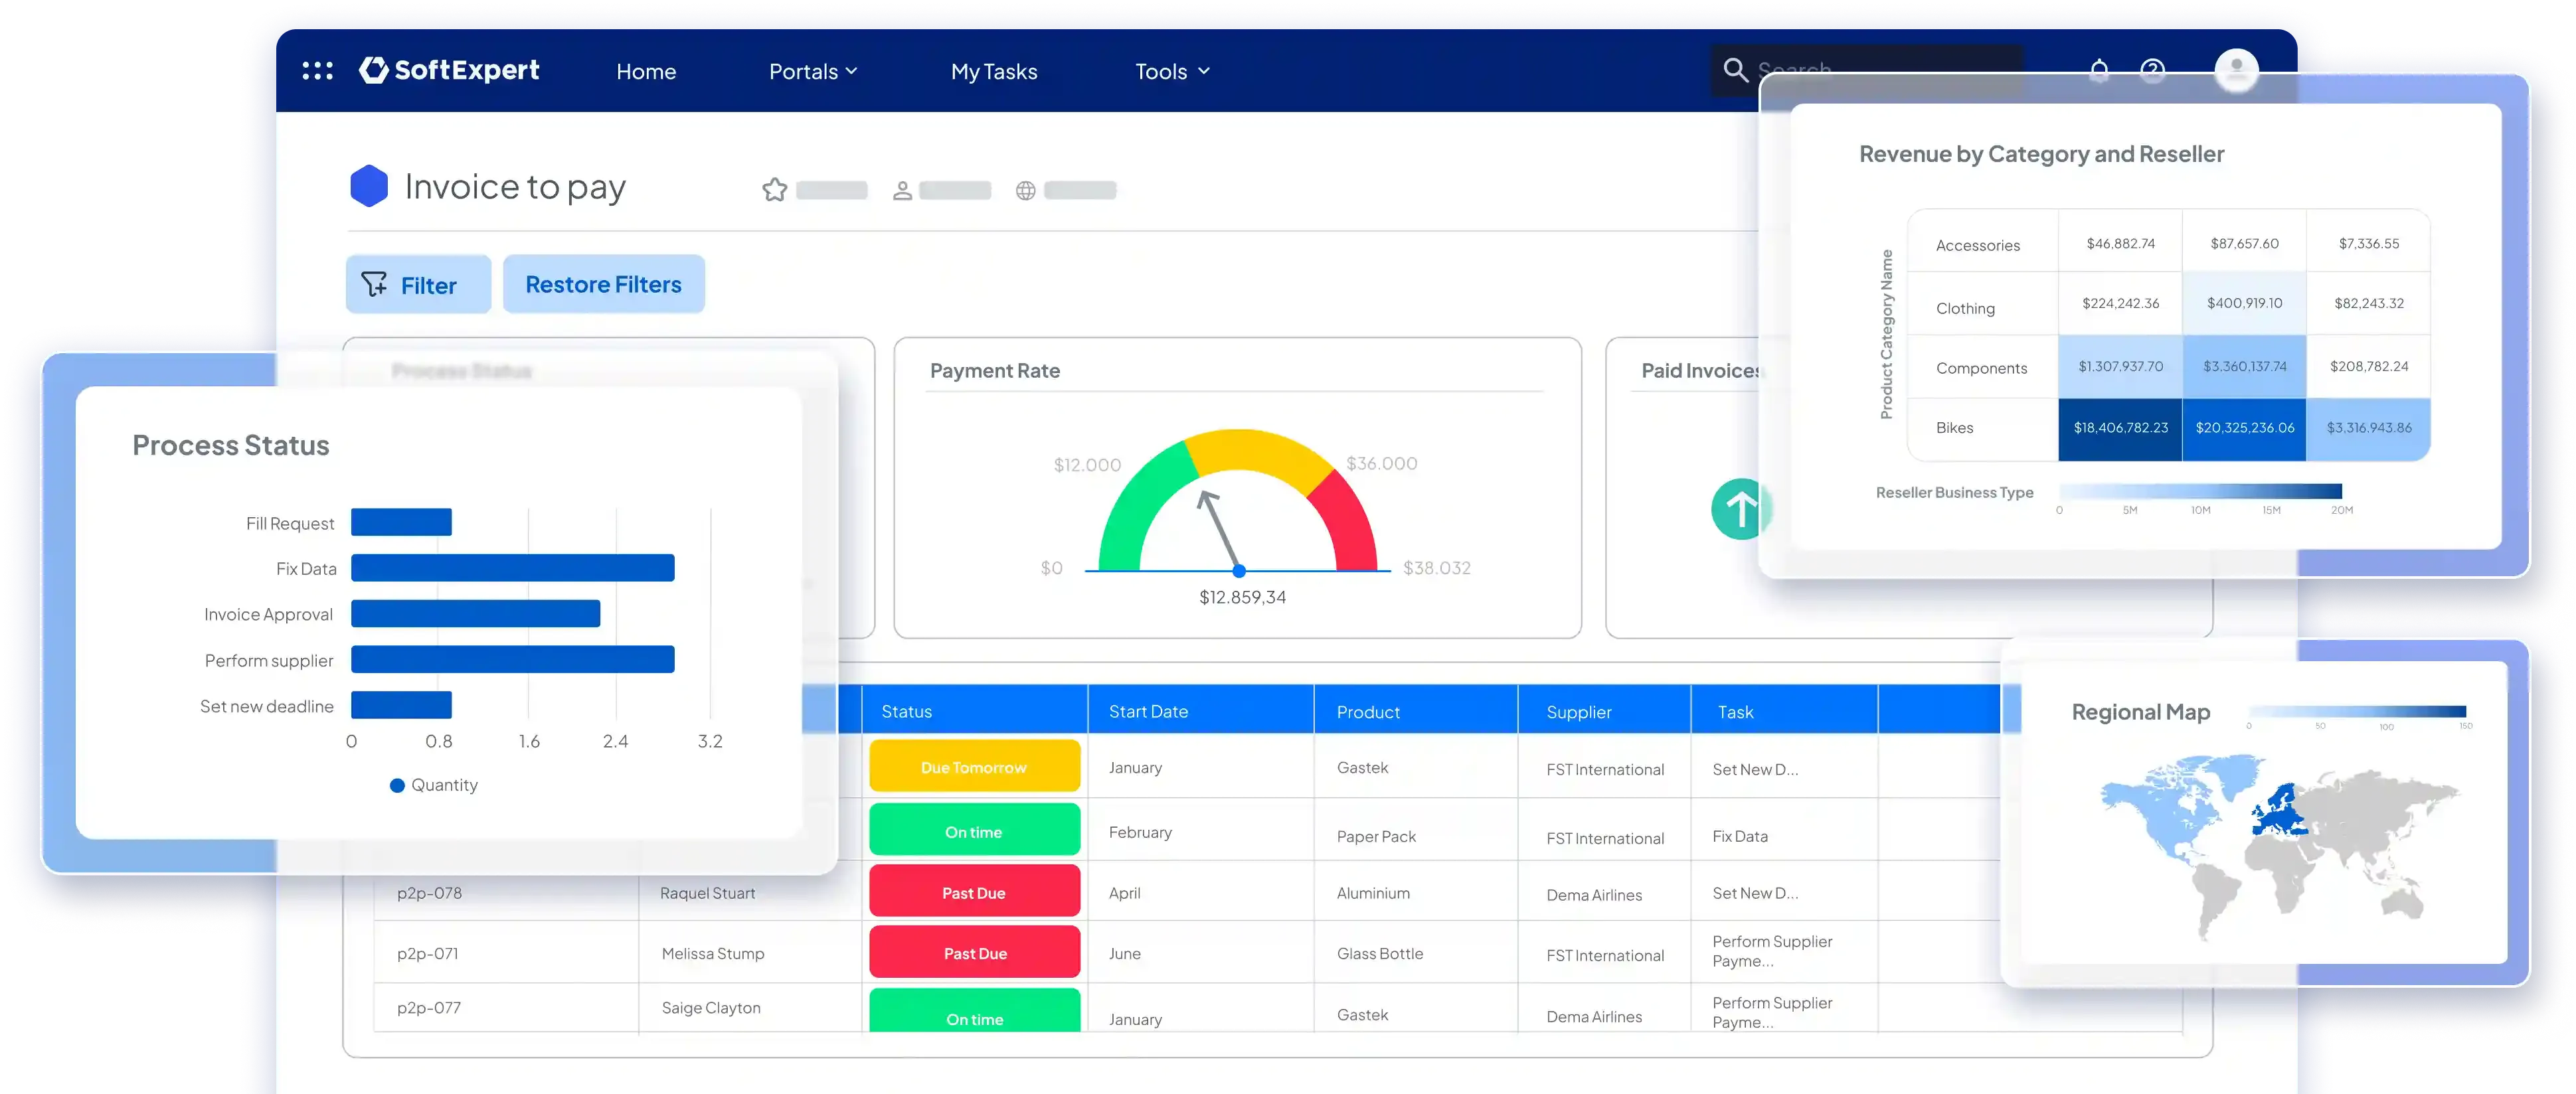Viewport: 2576px width, 1094px height.
Task: Expand the Portals dropdown menu
Action: point(813,71)
